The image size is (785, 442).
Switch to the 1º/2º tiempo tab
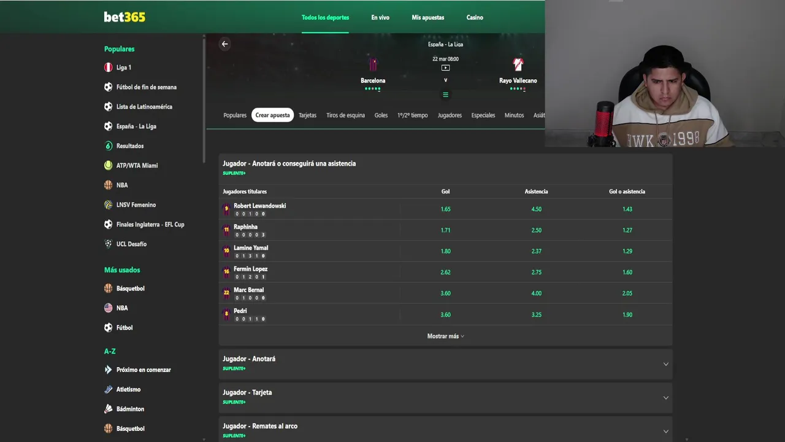[413, 115]
